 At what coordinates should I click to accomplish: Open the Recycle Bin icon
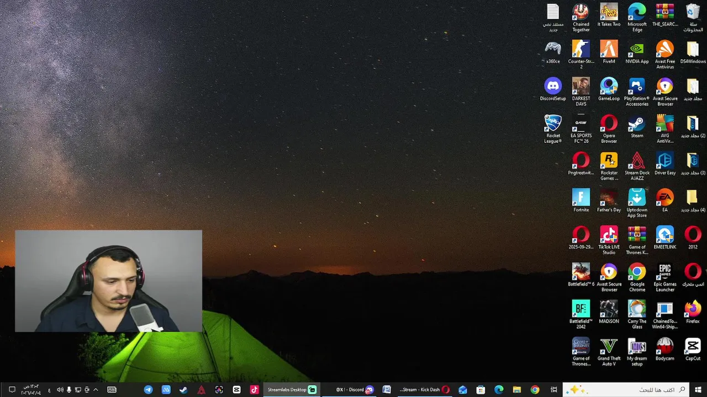coord(693,17)
